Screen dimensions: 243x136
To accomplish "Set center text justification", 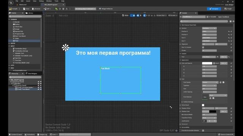I will [210, 121].
